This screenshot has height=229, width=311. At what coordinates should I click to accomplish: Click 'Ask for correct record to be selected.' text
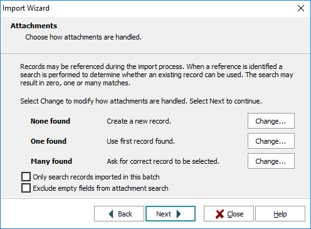point(163,161)
